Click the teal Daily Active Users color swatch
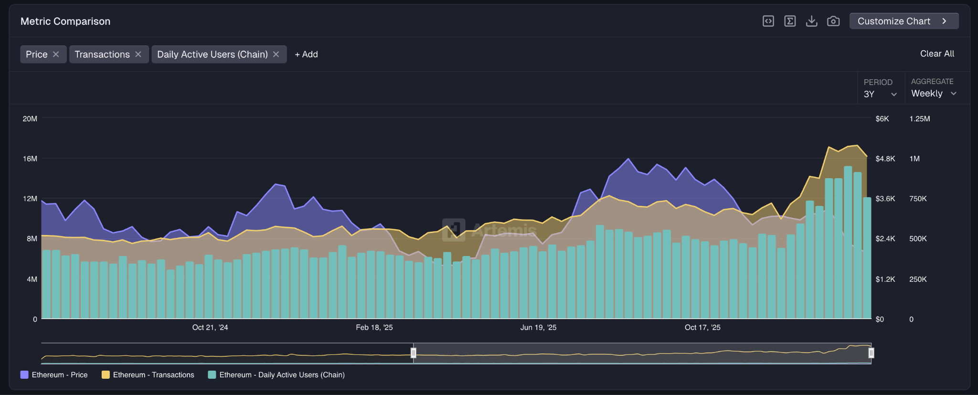 coord(212,375)
